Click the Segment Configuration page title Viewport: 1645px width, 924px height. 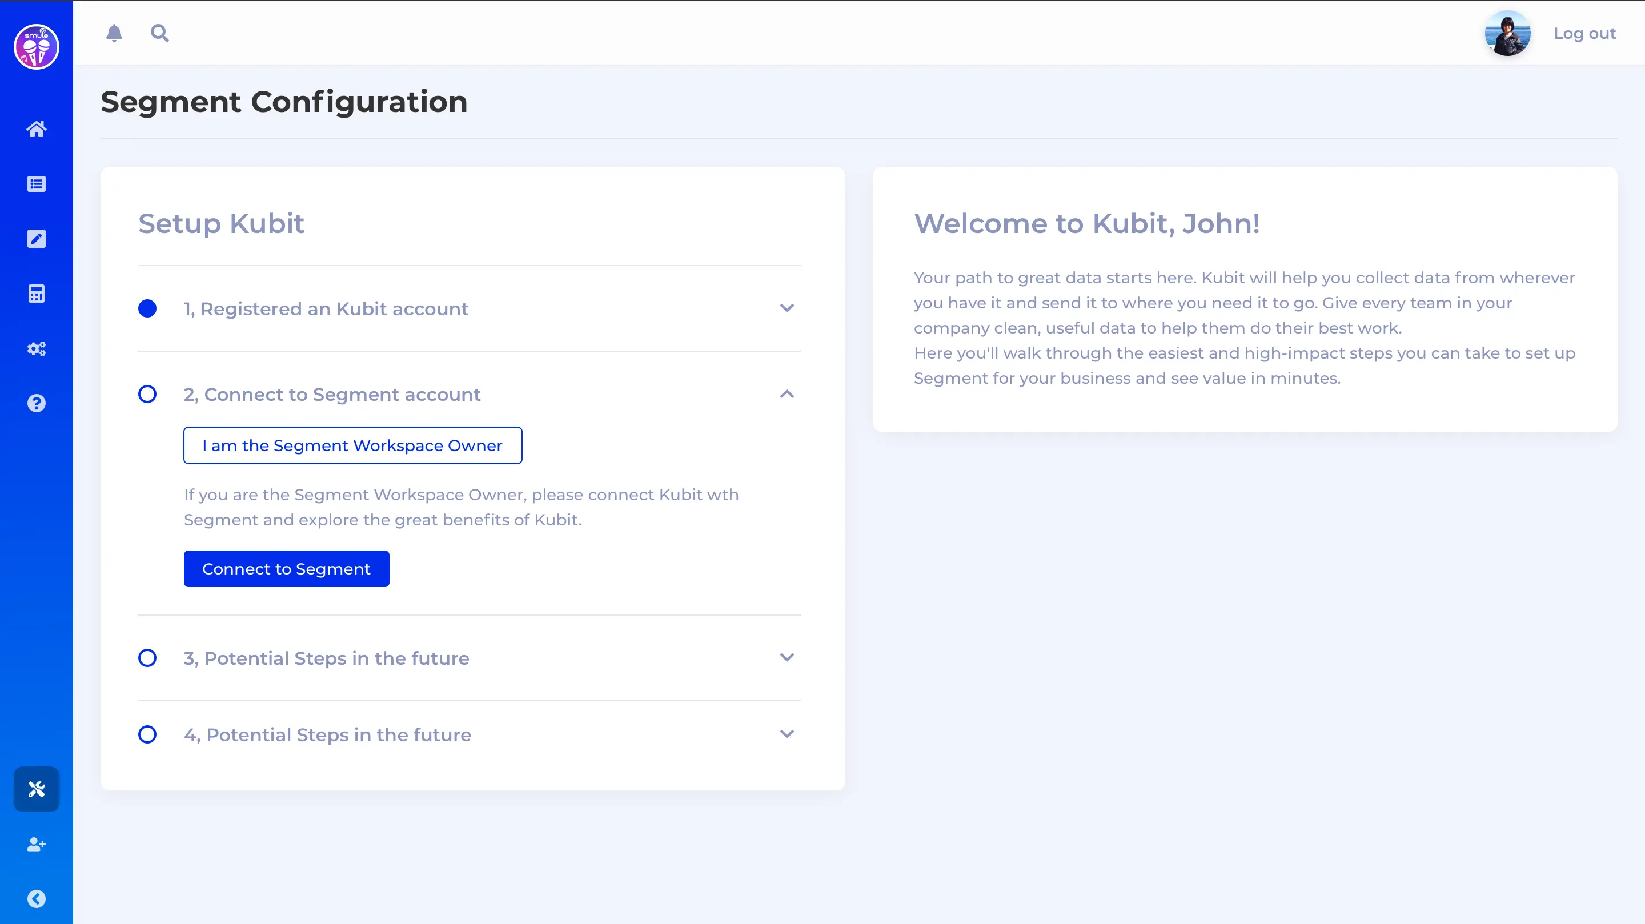pos(284,102)
